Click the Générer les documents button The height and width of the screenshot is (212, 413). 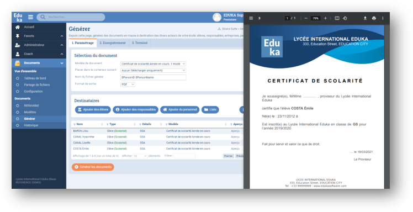point(93,167)
